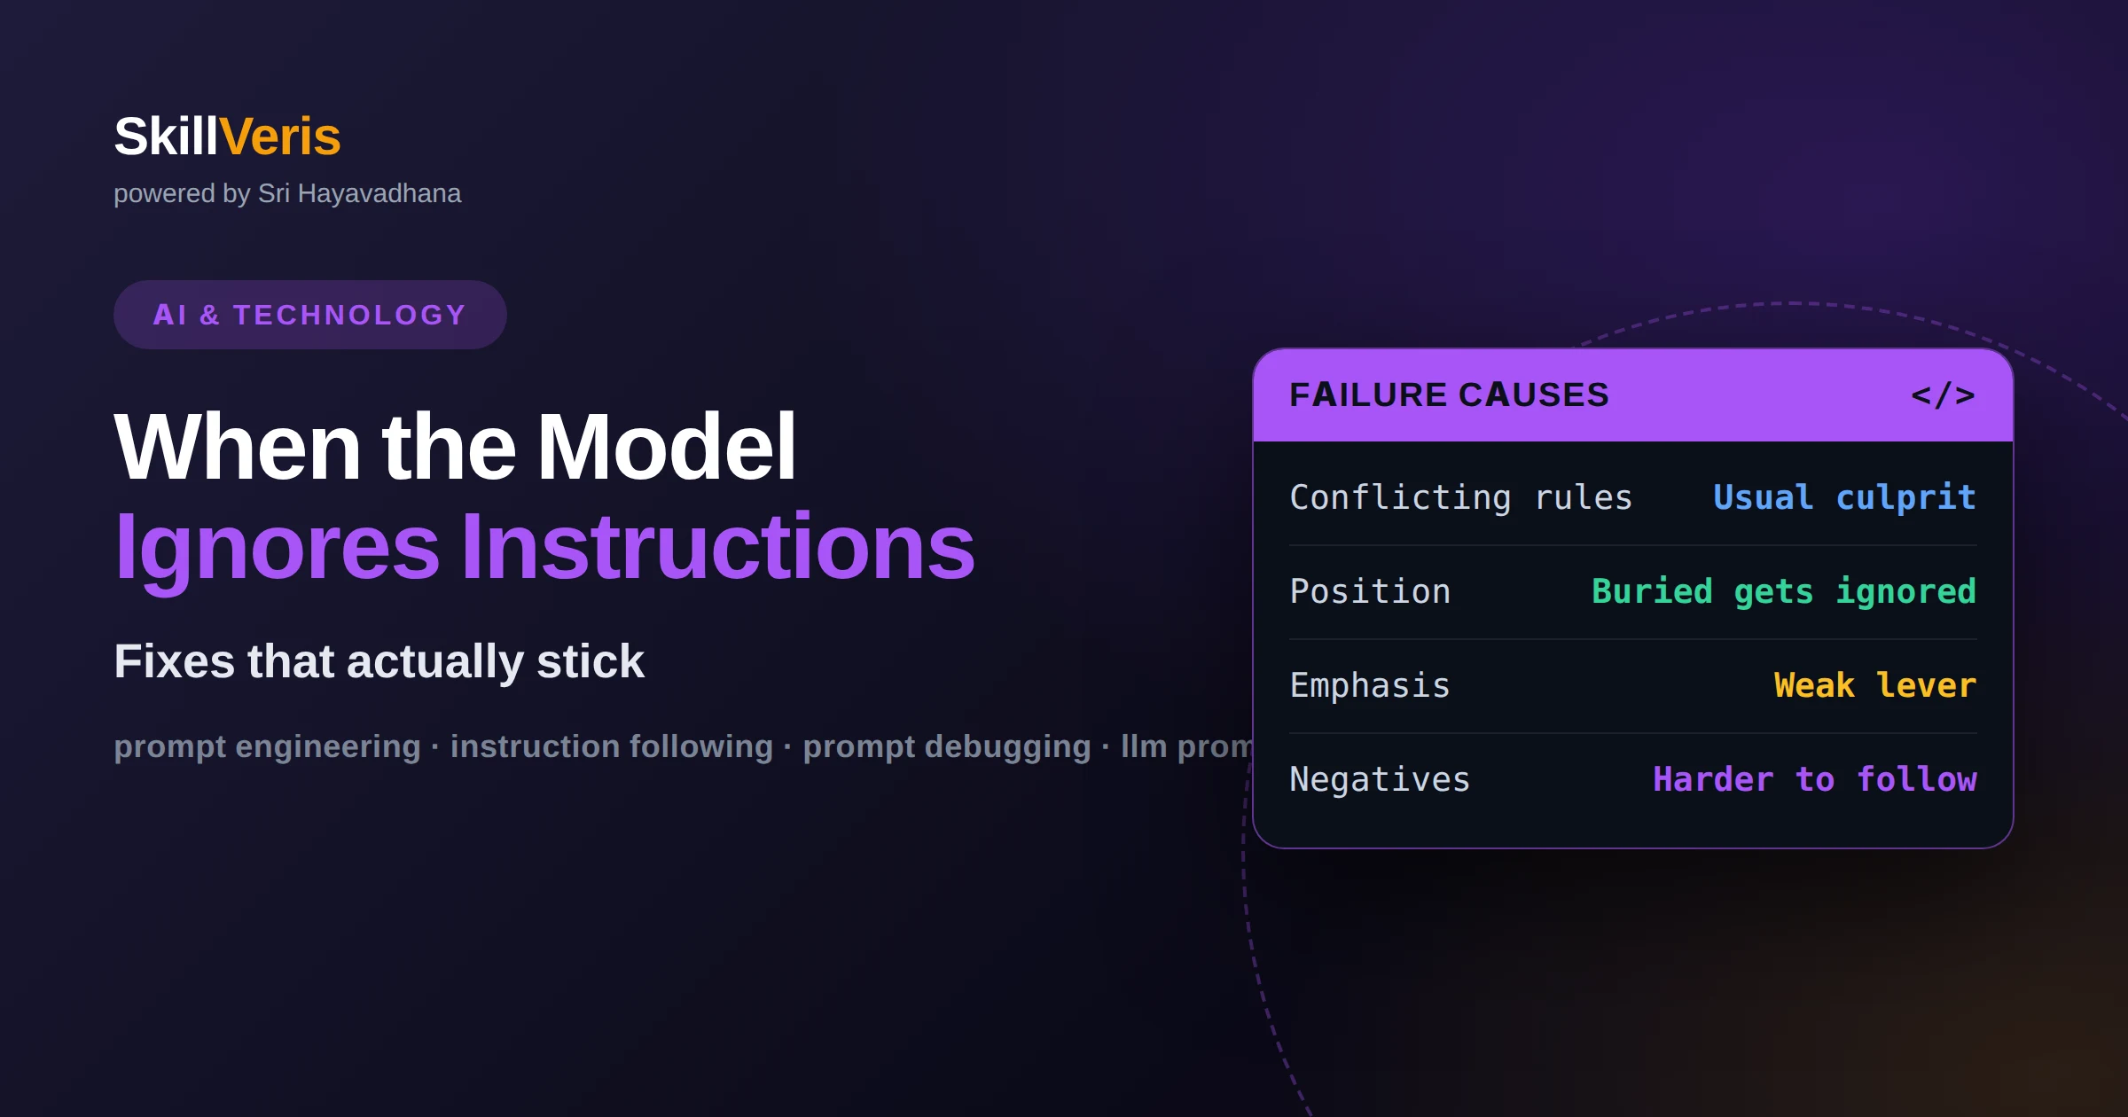
Task: Click the code brackets icon in card header
Action: (1943, 395)
